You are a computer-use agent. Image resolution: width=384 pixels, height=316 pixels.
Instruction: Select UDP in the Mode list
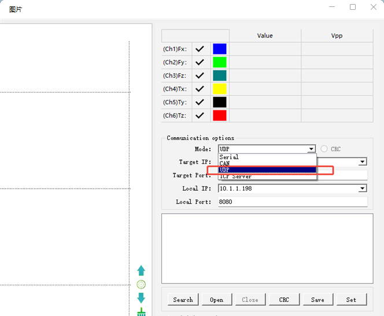coord(267,170)
